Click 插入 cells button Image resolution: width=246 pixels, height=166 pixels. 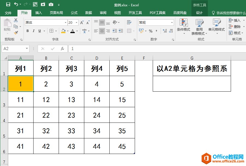pos(235,20)
